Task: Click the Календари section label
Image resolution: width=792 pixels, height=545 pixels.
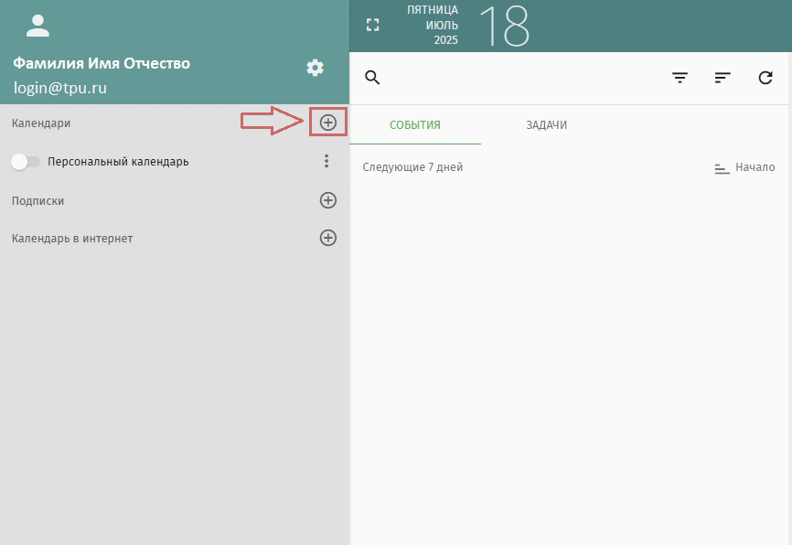Action: coord(41,123)
